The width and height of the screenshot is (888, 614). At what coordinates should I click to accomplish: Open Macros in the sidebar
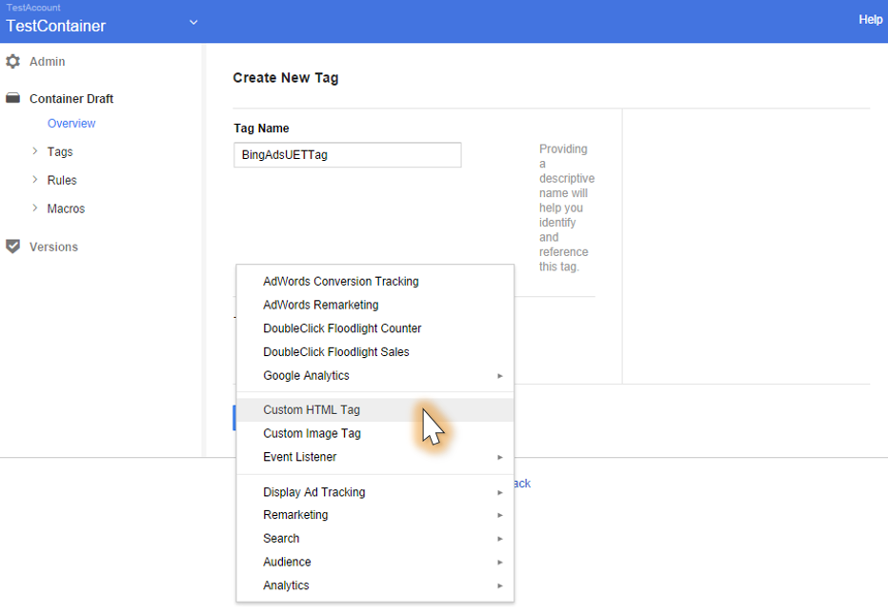click(x=66, y=208)
